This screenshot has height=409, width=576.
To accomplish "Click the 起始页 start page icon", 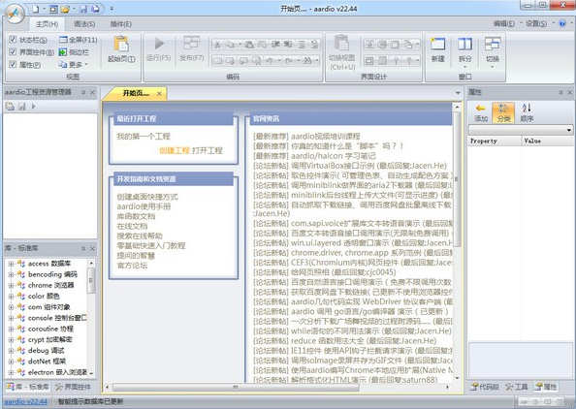I will tap(121, 44).
